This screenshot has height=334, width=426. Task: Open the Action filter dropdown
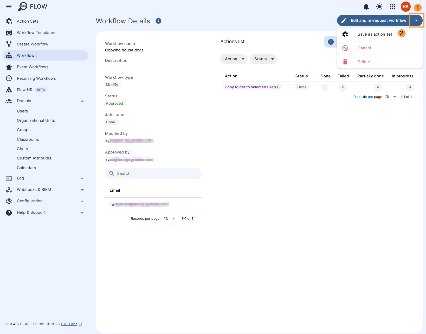pyautogui.click(x=234, y=59)
